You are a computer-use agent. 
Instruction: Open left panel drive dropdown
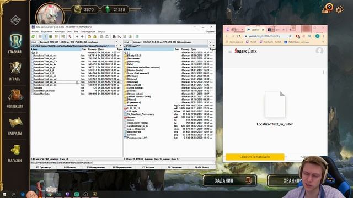click(35, 42)
